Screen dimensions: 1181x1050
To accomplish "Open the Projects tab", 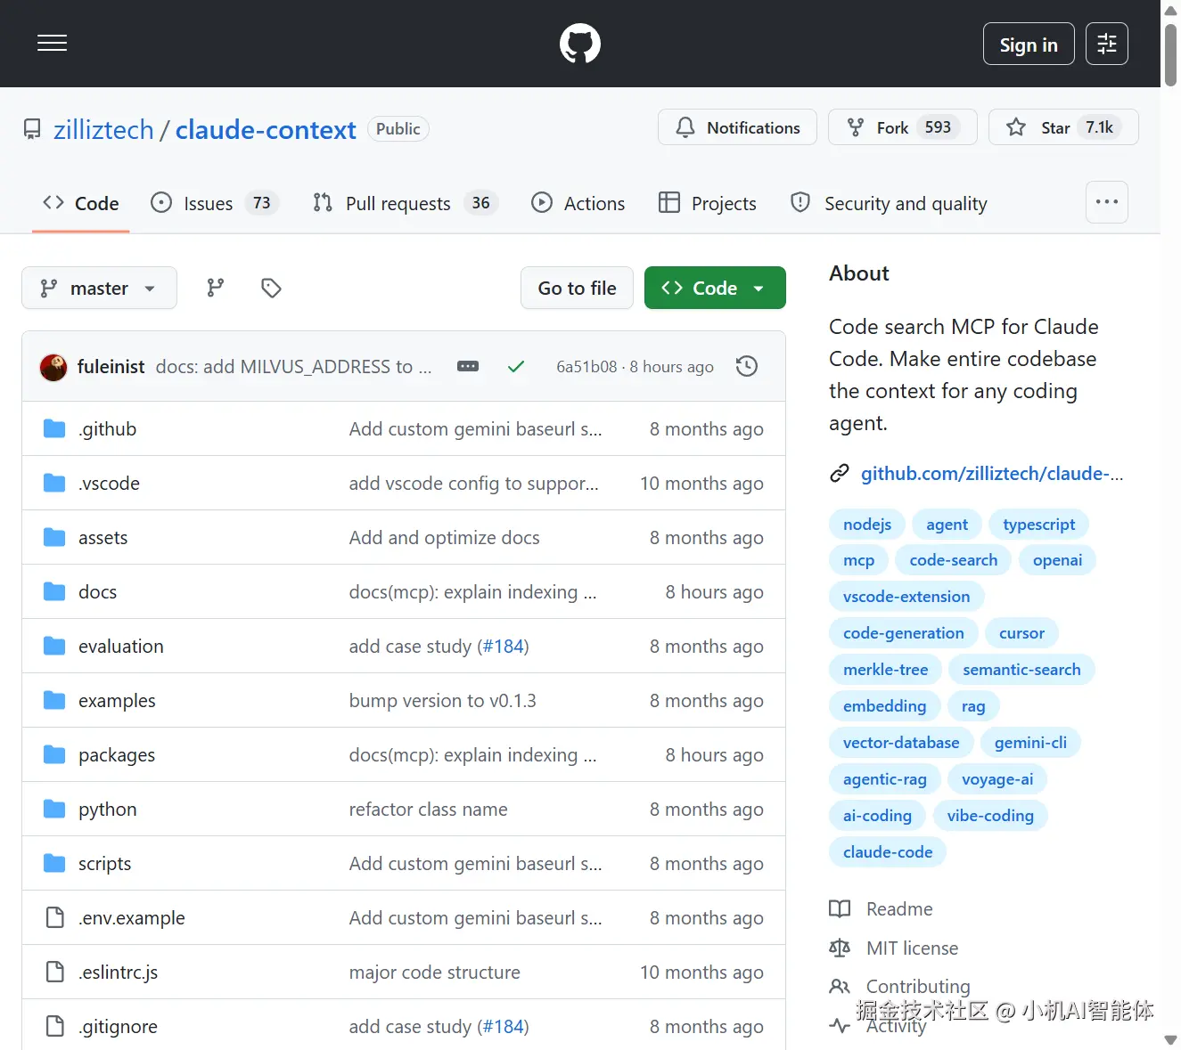I will tap(708, 203).
